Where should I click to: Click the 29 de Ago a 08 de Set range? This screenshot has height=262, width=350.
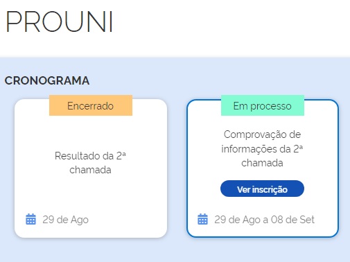[264, 220]
